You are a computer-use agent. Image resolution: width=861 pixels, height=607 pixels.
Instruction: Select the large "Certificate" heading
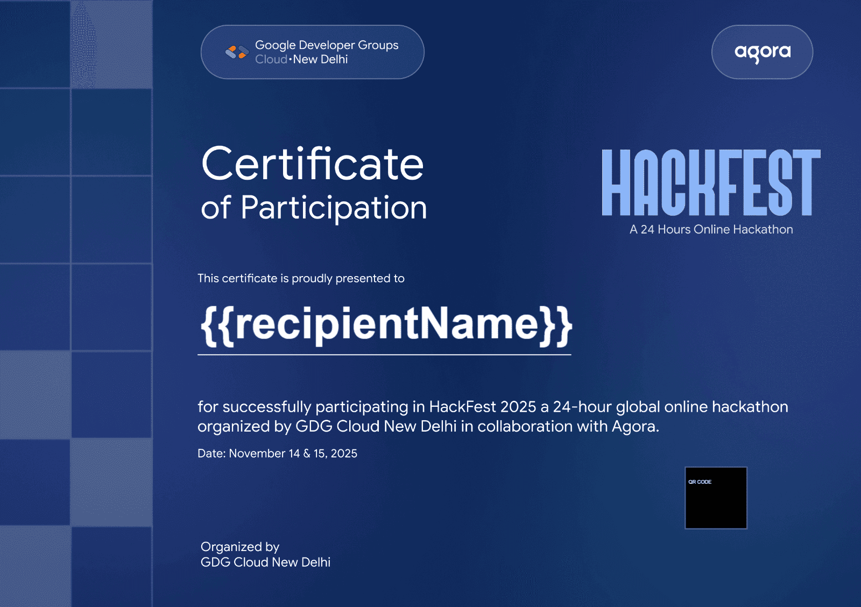(312, 164)
